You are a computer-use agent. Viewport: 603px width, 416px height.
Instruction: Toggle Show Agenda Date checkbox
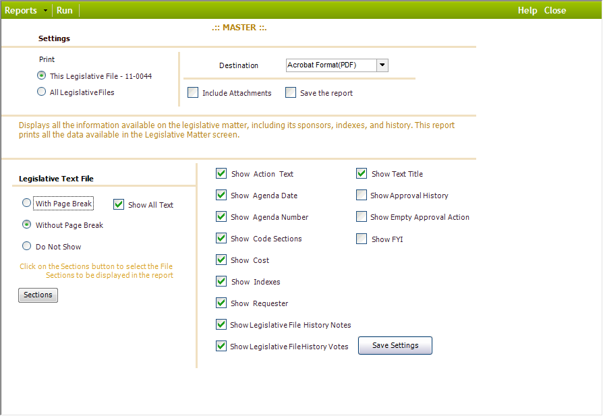(x=221, y=195)
